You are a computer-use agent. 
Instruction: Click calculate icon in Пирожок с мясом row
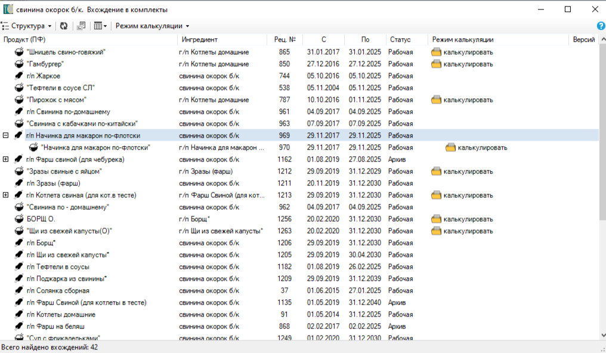(436, 100)
